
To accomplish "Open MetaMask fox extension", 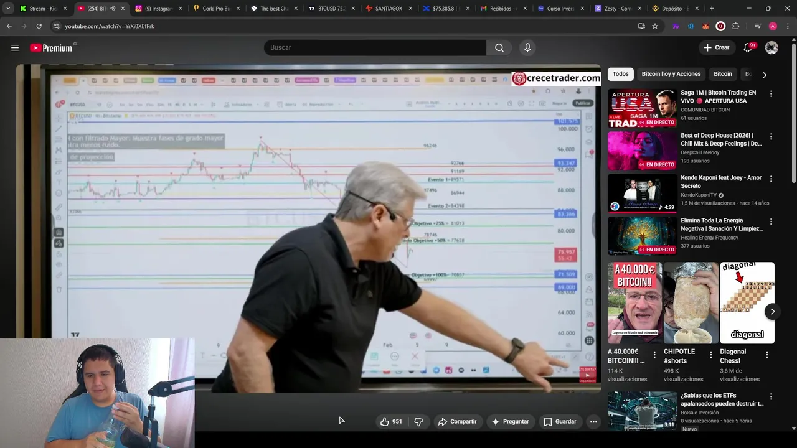I will pos(705,26).
